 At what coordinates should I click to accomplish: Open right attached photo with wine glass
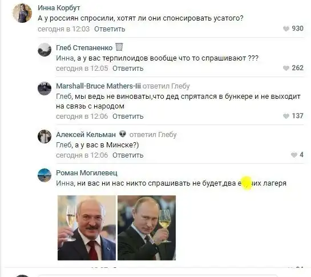(x=147, y=228)
